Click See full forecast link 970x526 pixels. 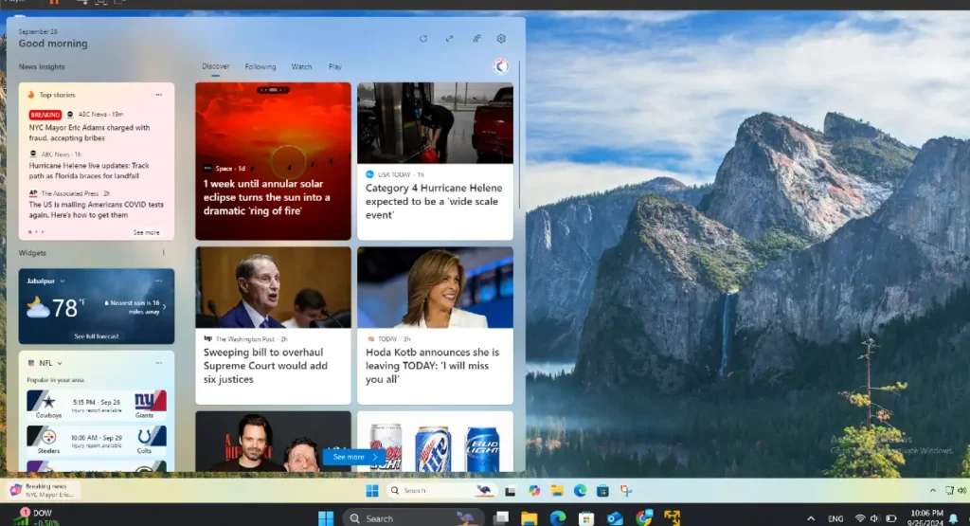[97, 336]
